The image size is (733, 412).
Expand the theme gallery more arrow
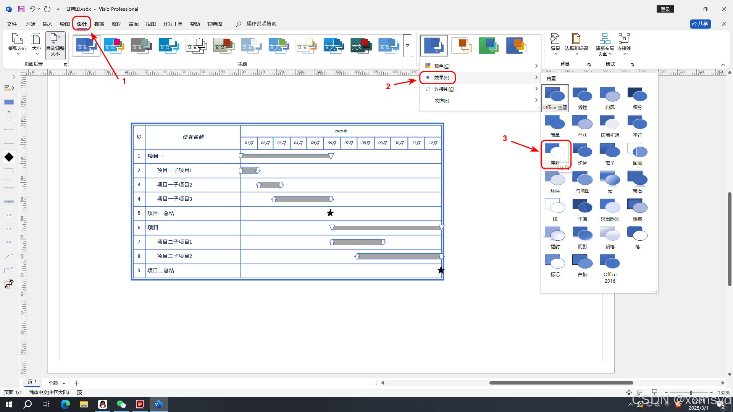[x=407, y=45]
